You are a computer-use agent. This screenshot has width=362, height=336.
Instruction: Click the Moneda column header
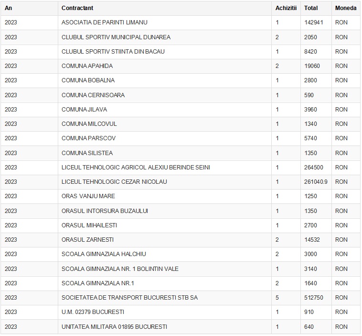pyautogui.click(x=345, y=8)
